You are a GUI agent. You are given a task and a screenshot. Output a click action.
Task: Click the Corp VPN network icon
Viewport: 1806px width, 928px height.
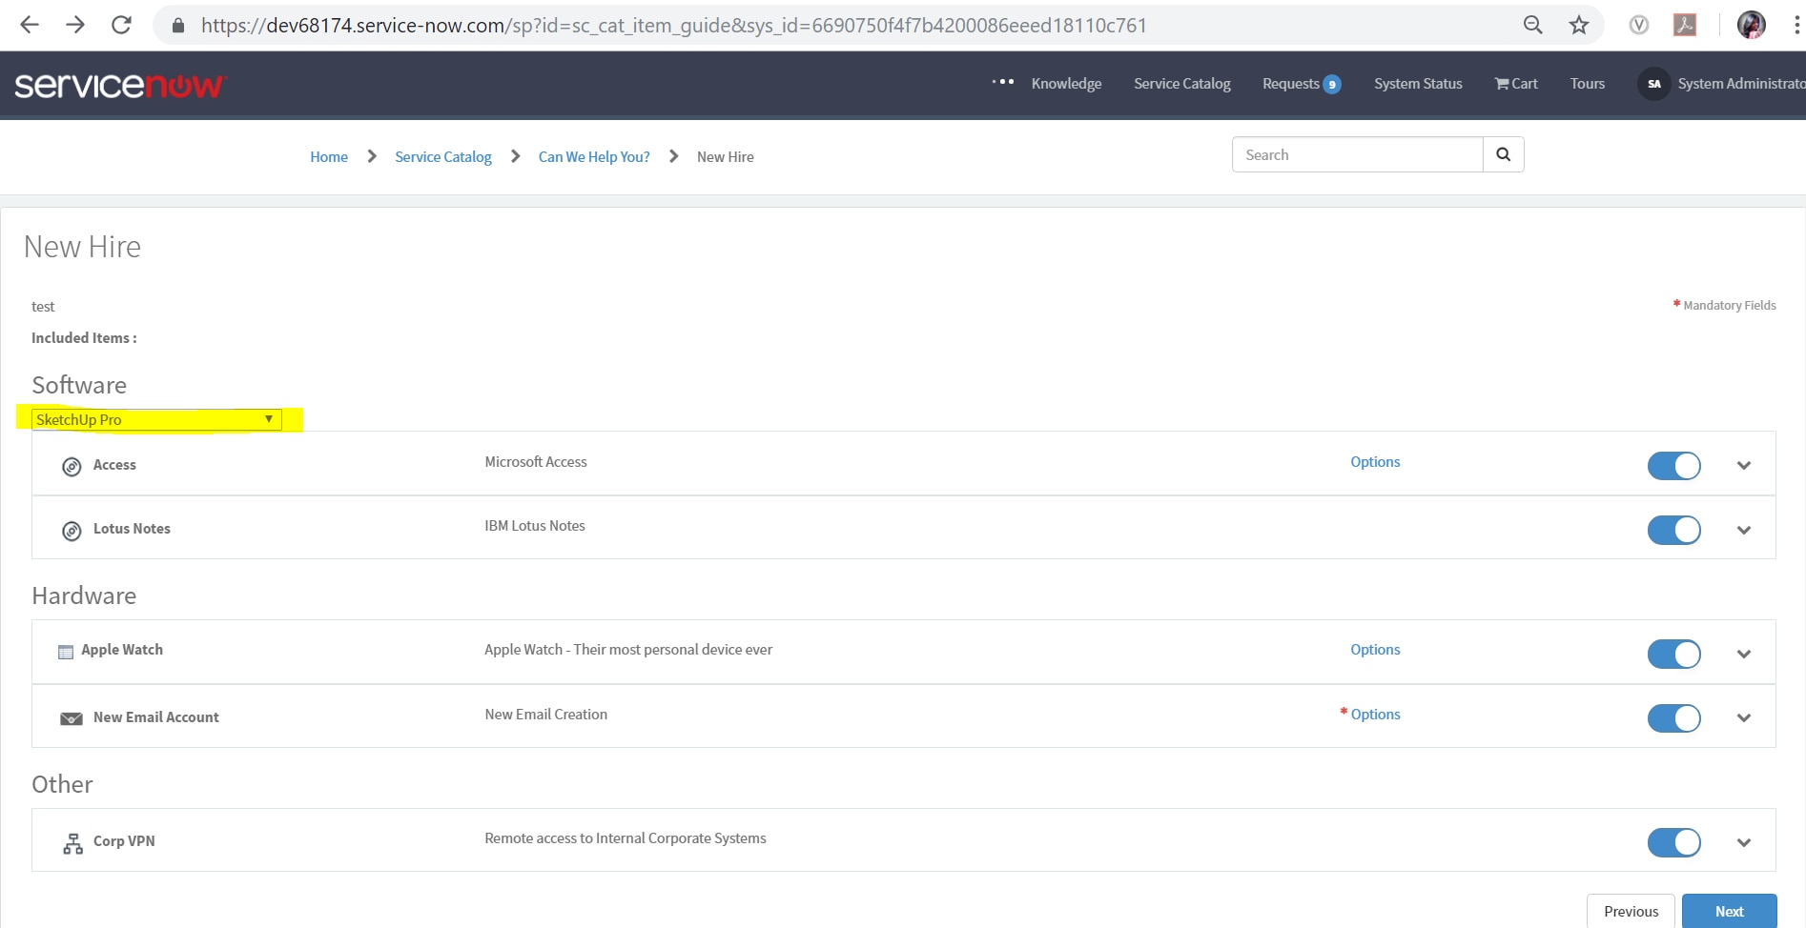pyautogui.click(x=72, y=843)
